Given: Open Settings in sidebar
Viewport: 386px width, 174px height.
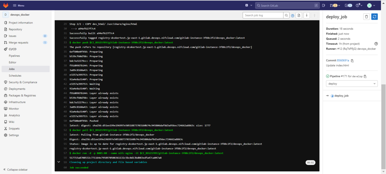Looking at the screenshot, I should click(x=25, y=135).
